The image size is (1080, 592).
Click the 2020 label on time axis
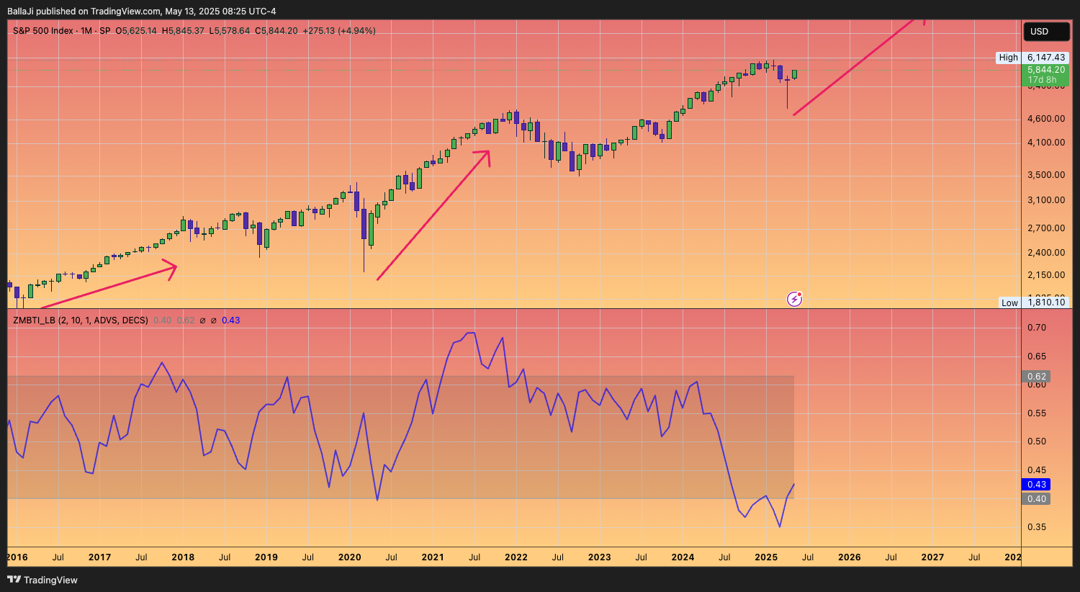coord(350,557)
